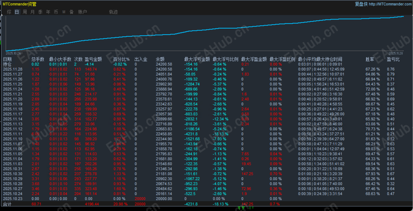Click the -12.34 % drawdown cell

(221, 119)
